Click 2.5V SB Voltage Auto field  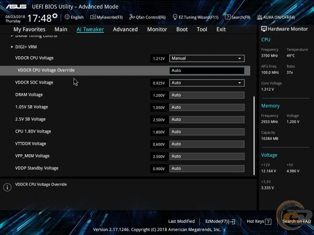[207, 119]
